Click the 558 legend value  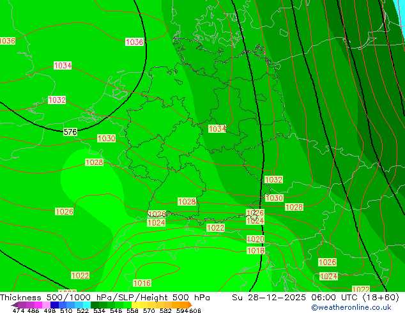132,310
